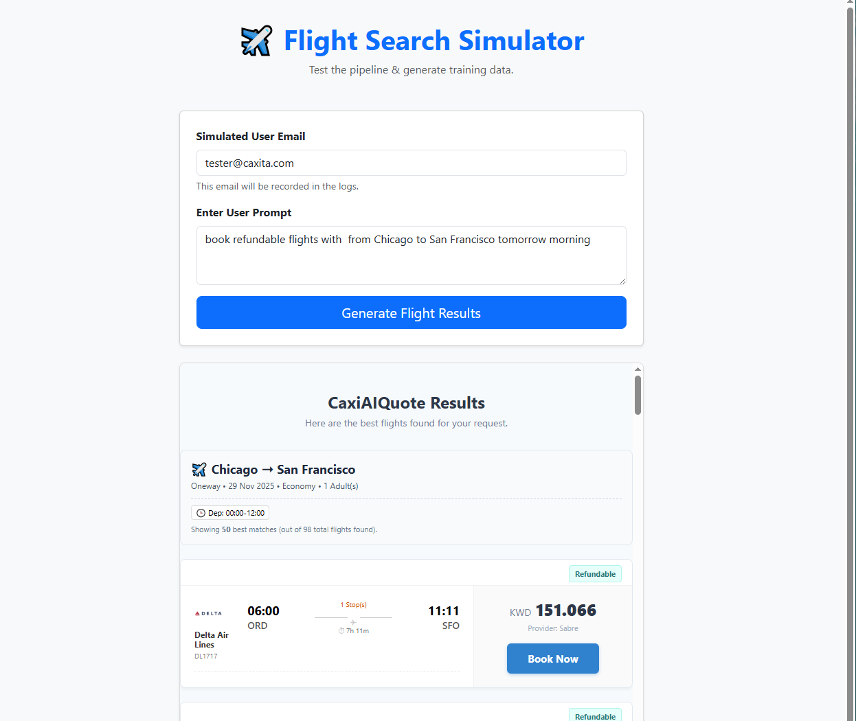
Task: Book the Delta flight with Book Now
Action: coord(552,659)
